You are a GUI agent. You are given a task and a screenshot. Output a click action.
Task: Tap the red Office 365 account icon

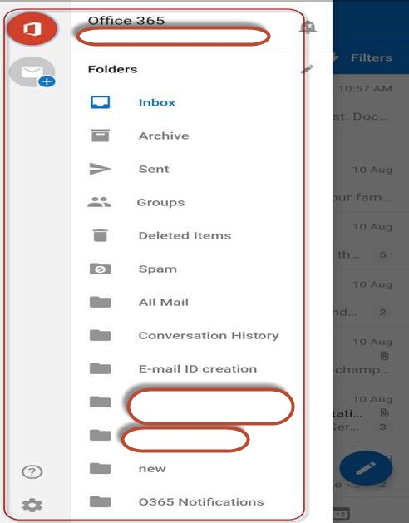[x=32, y=28]
